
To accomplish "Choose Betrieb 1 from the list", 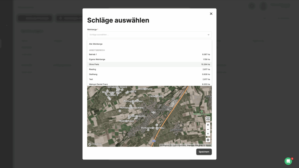I will [x=93, y=55].
